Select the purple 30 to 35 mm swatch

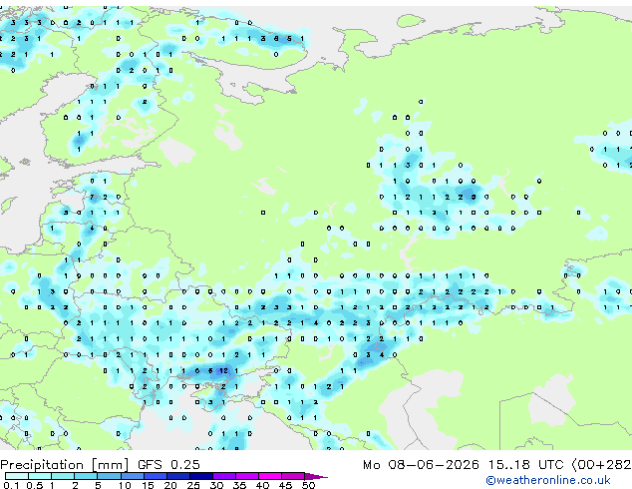[224, 476]
